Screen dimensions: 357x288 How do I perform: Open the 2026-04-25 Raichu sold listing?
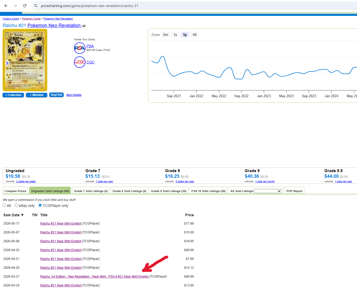point(61,250)
